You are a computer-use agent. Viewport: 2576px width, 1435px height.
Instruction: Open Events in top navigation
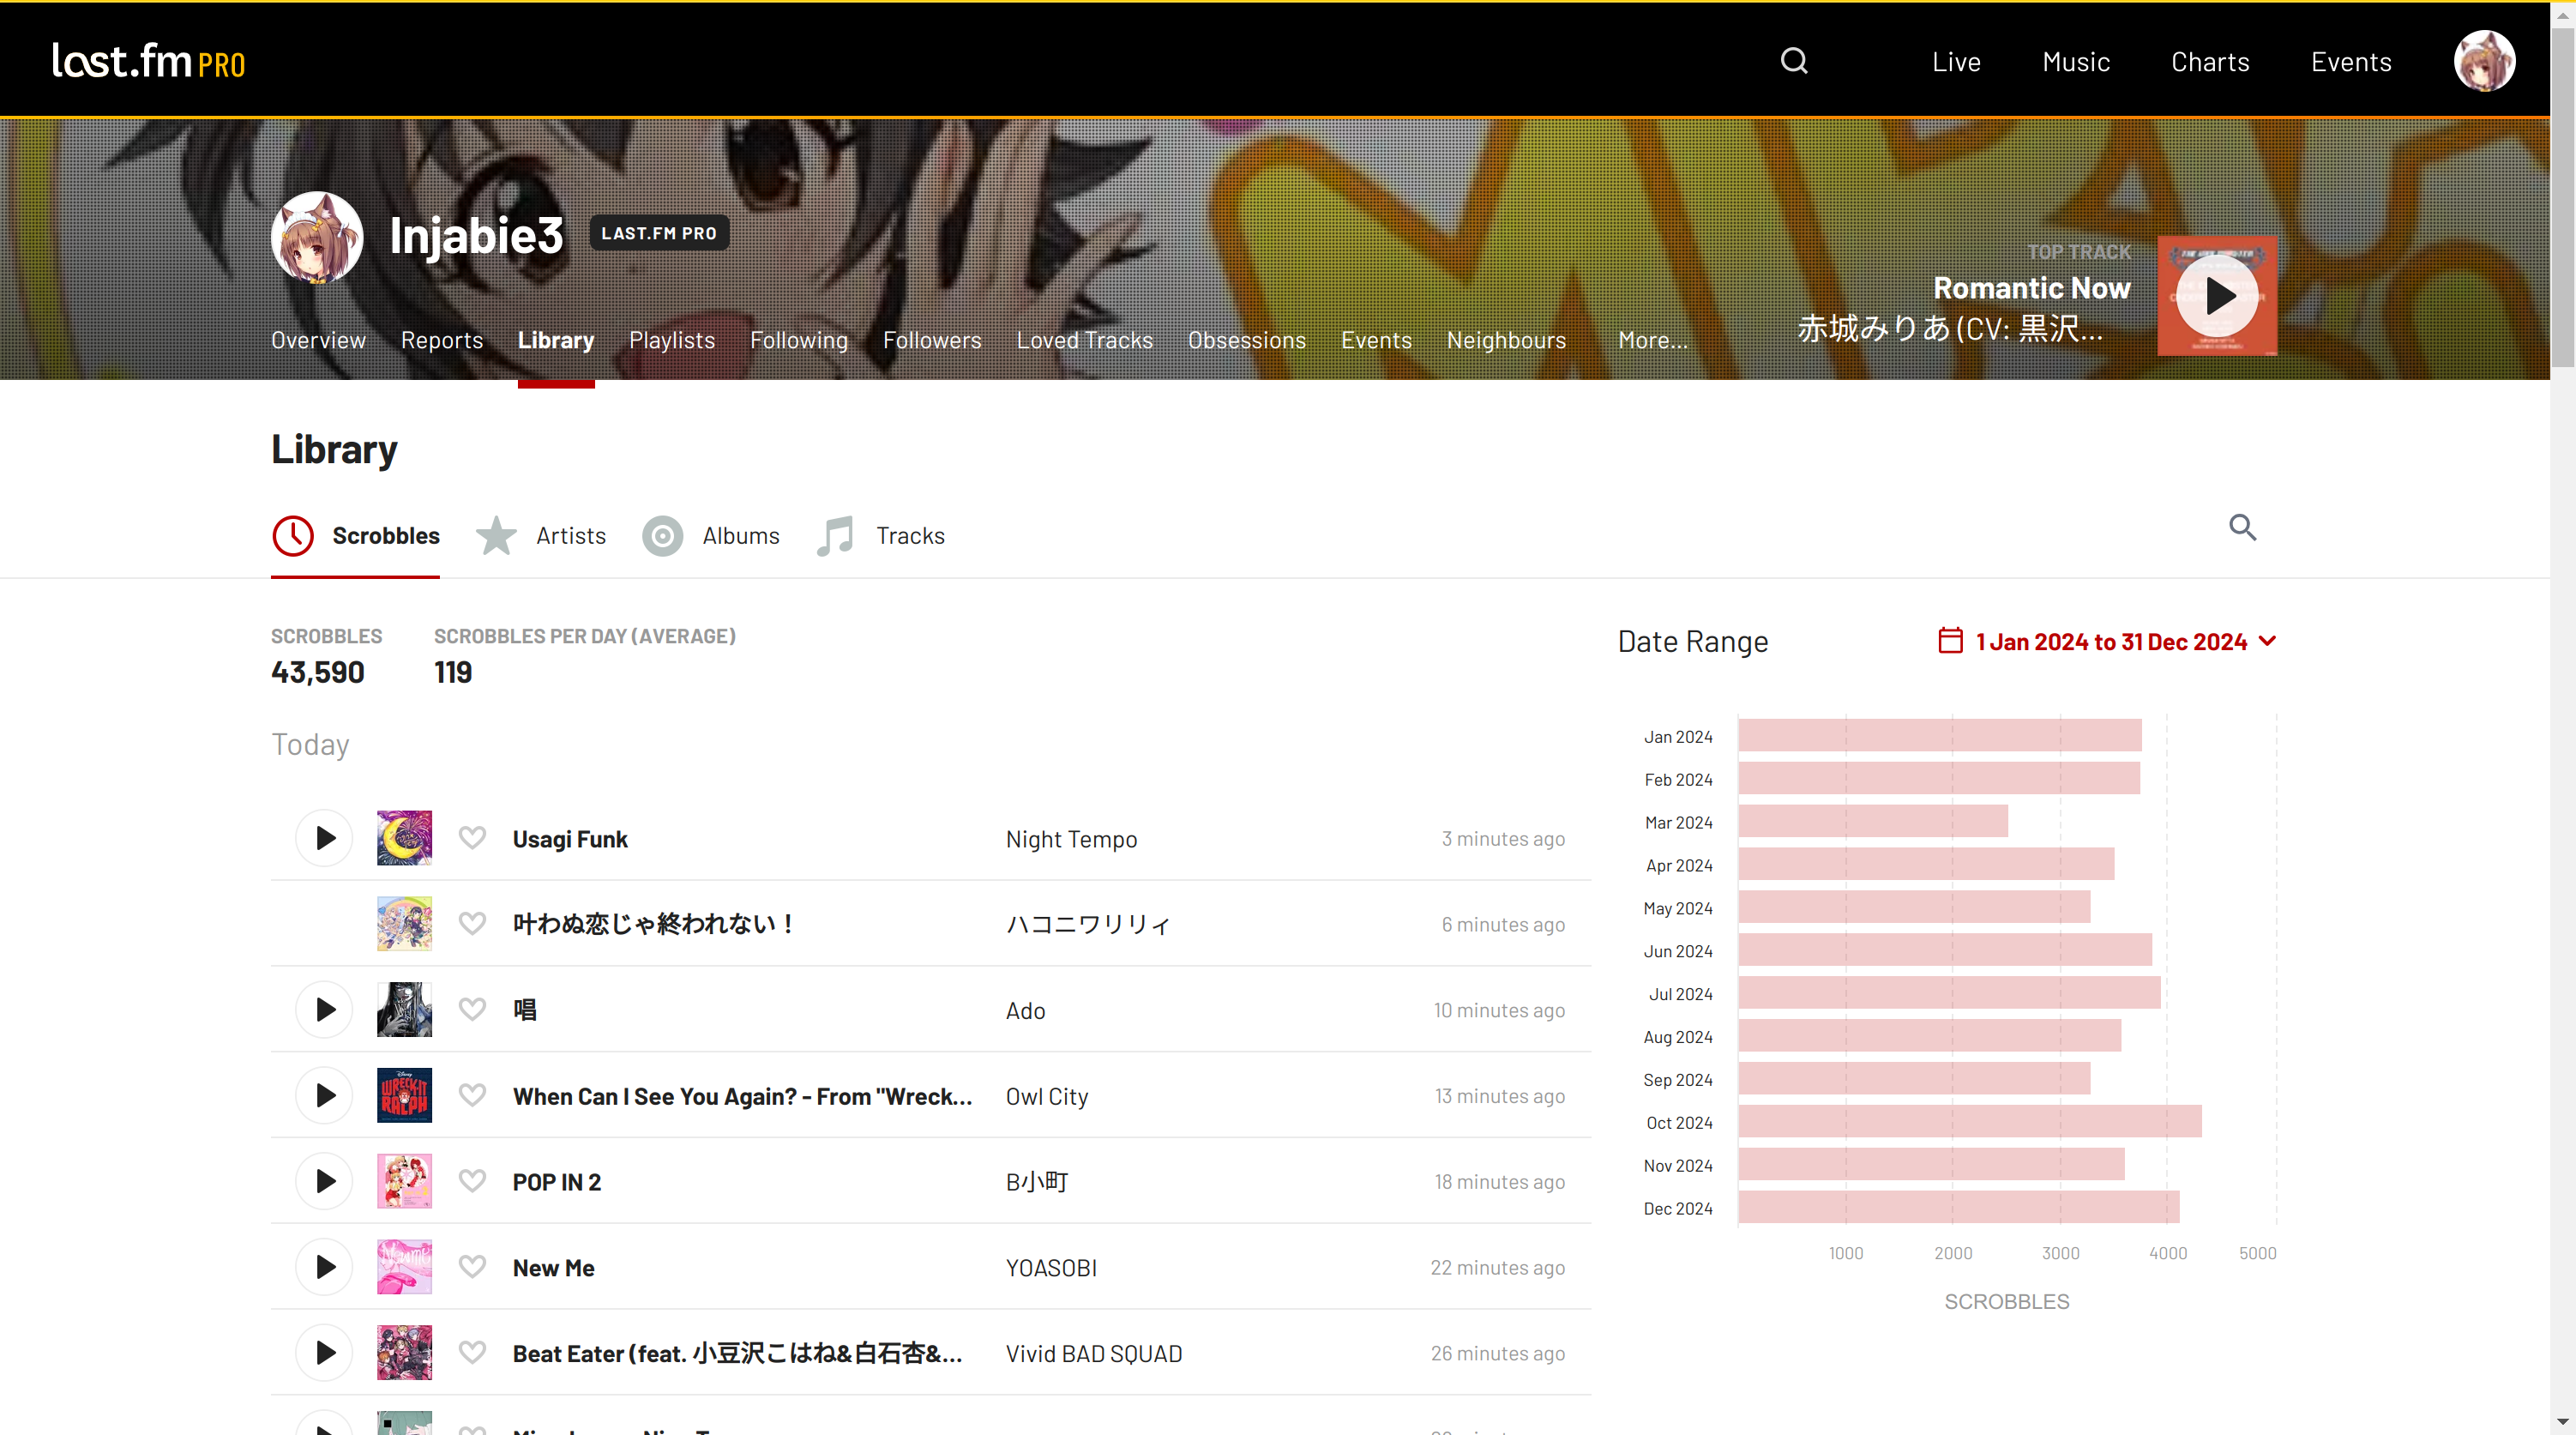pos(2351,62)
